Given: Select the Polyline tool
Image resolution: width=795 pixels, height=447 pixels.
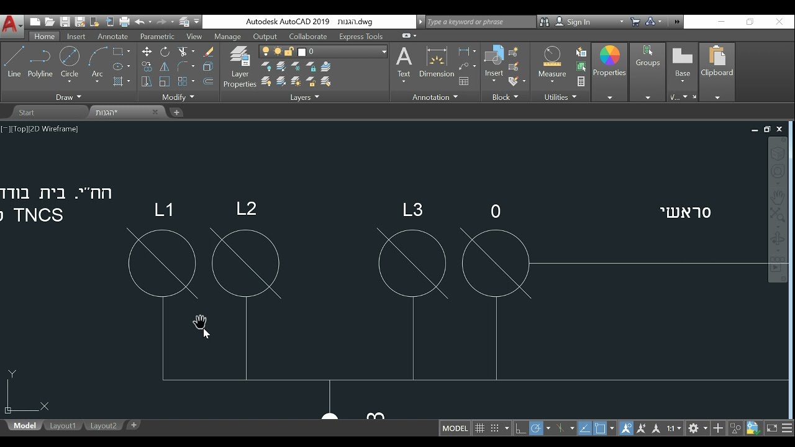Looking at the screenshot, I should (x=40, y=63).
